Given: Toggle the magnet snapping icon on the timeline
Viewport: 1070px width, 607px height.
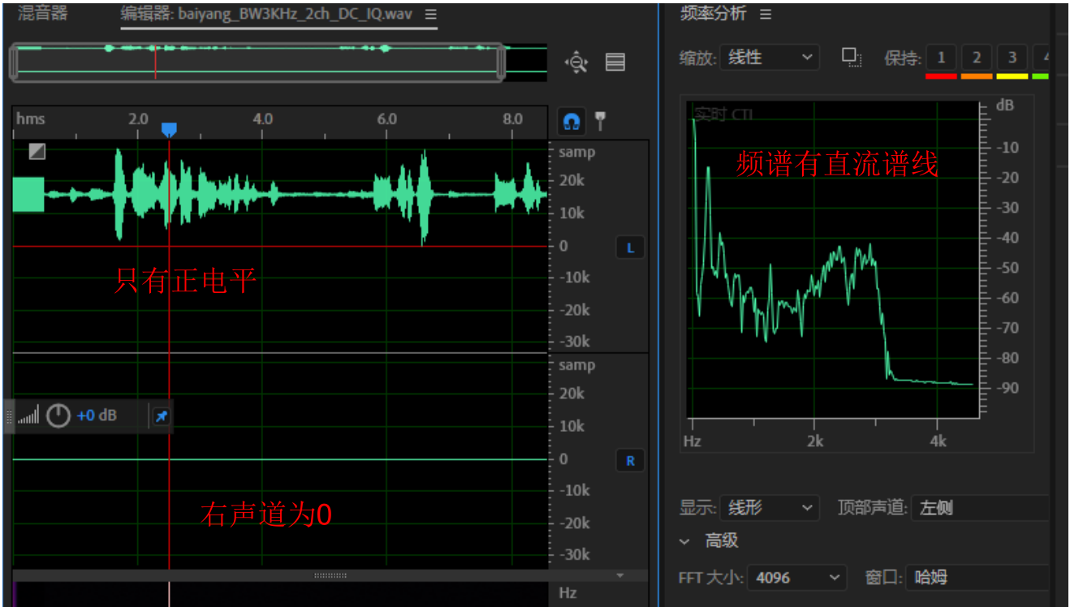Looking at the screenshot, I should pyautogui.click(x=572, y=122).
